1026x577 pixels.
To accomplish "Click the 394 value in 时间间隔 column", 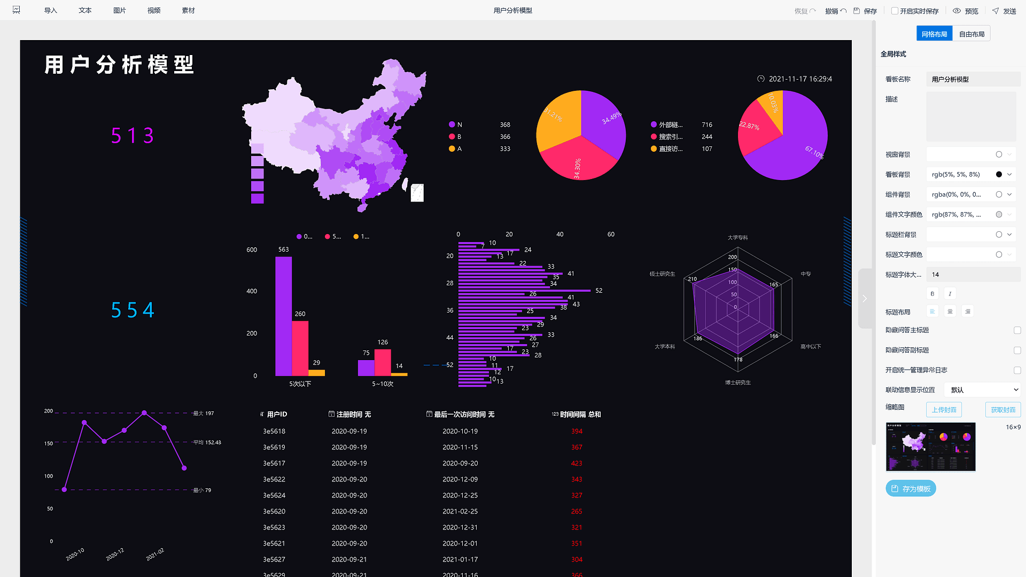I will [577, 431].
